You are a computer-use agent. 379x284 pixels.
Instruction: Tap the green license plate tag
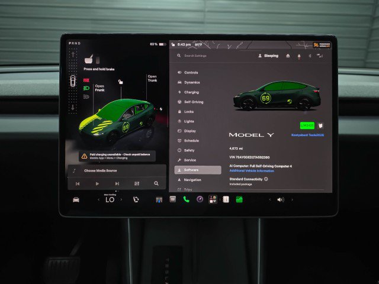307,125
